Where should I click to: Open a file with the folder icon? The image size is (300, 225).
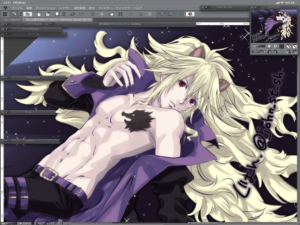click(48, 14)
